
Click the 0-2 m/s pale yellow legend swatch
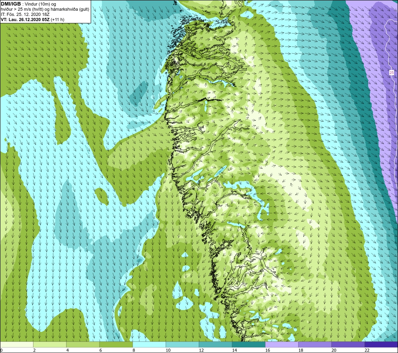tap(17, 344)
